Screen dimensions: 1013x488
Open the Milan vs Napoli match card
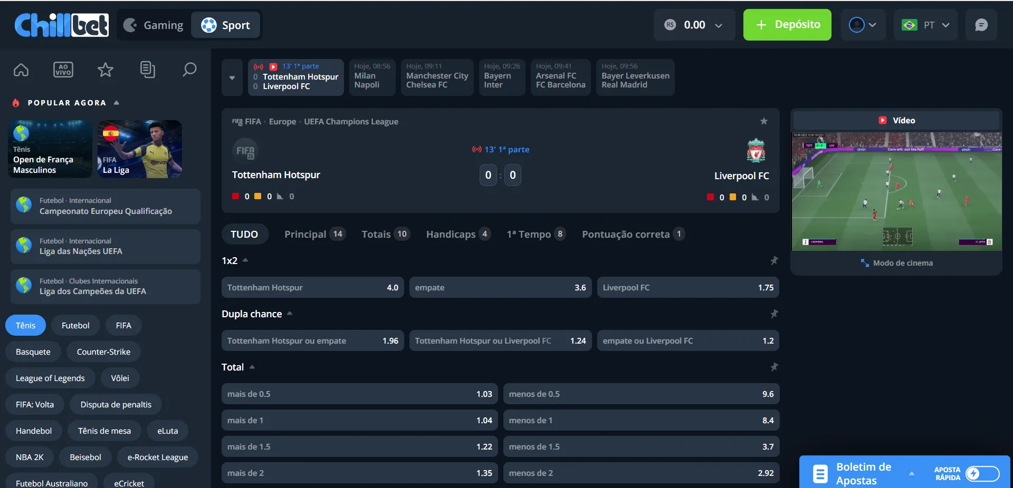click(x=372, y=77)
